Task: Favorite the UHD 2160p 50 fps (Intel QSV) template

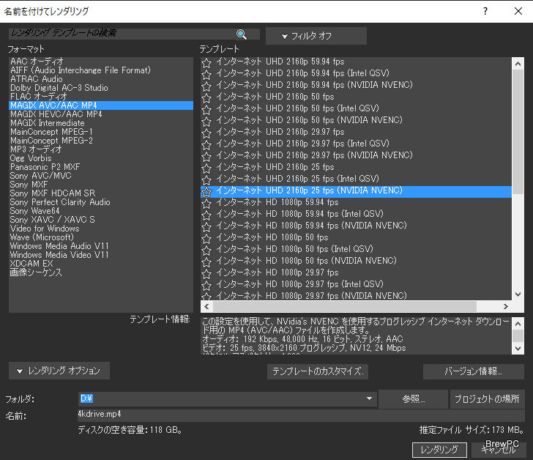Action: (x=206, y=108)
